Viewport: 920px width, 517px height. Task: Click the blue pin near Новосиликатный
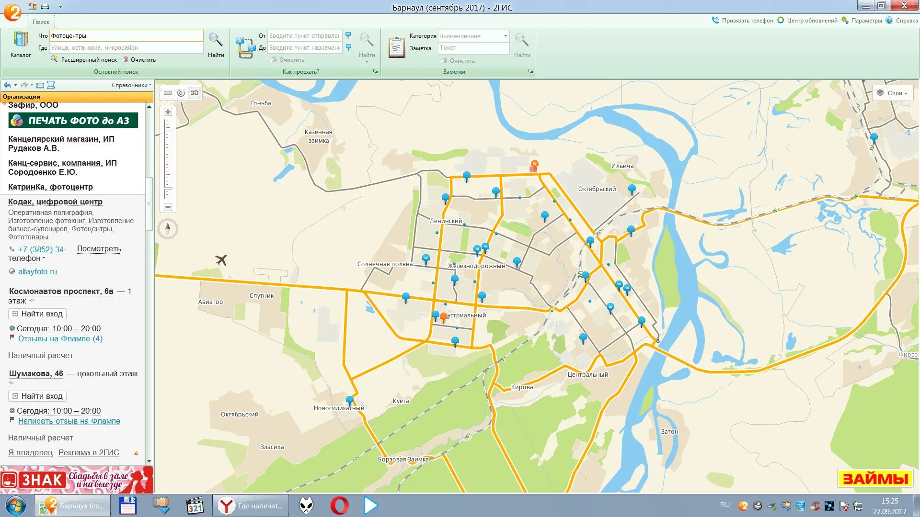[x=350, y=401]
